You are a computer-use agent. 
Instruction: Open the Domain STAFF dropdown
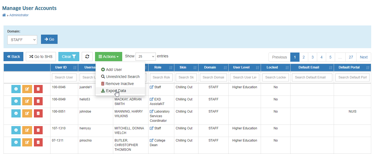22,40
